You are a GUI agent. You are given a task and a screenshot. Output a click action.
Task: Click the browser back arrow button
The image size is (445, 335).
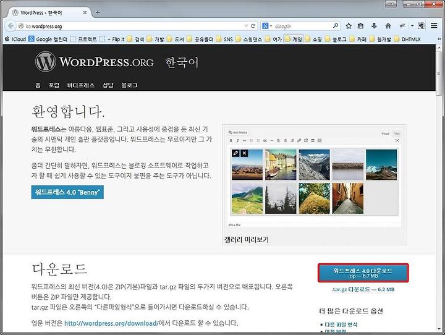coord(11,26)
